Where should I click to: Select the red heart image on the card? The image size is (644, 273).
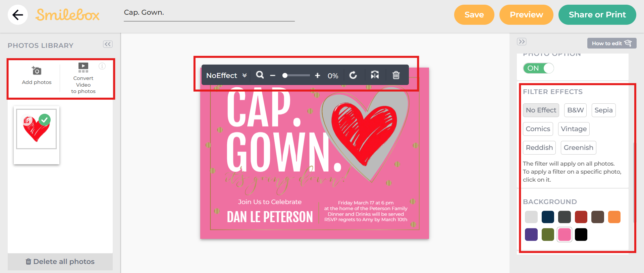[364, 134]
